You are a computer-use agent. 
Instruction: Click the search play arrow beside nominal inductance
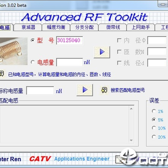[x=85, y=90]
